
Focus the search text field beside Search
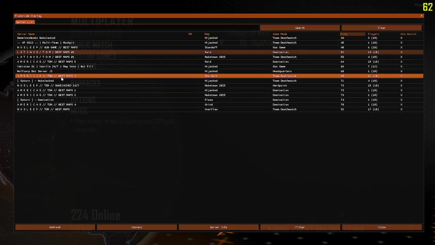(x=137, y=28)
